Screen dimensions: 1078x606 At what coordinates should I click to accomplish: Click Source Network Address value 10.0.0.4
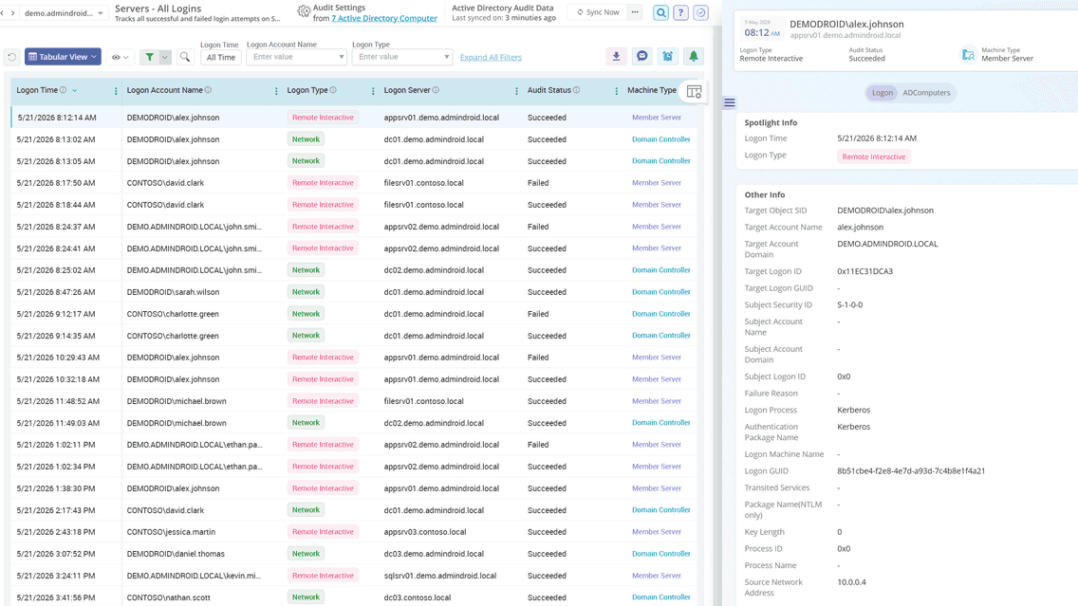851,582
